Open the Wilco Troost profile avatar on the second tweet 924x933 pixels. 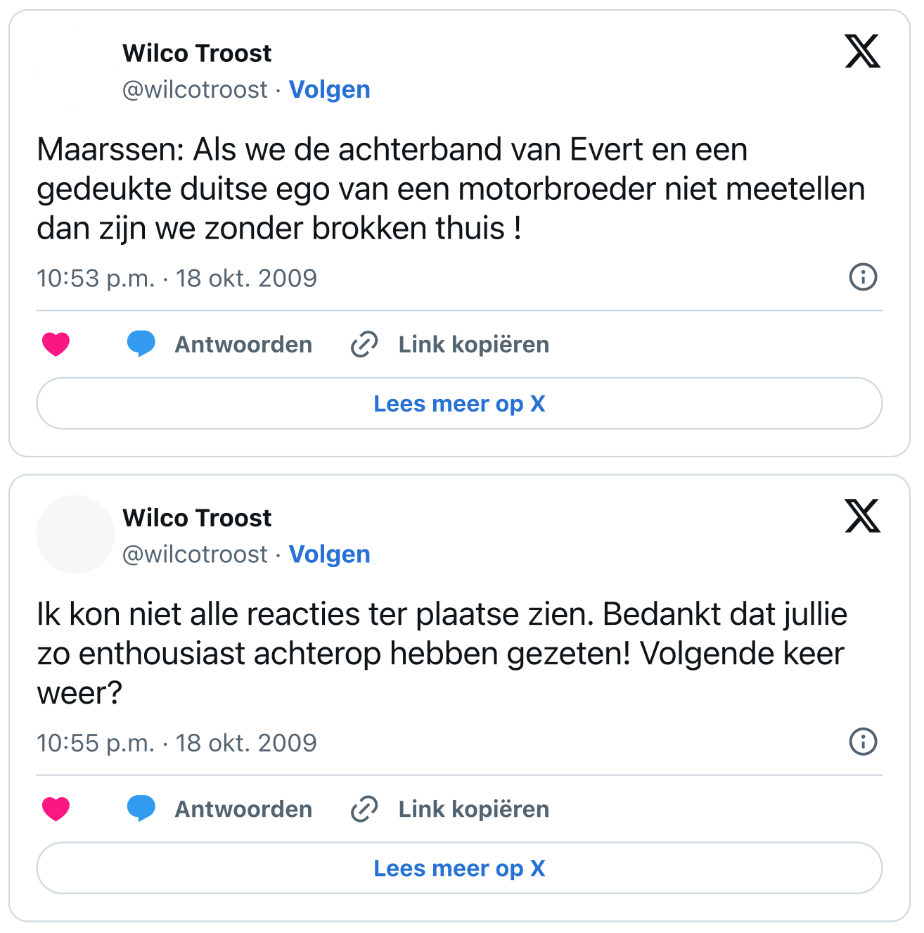[x=75, y=535]
